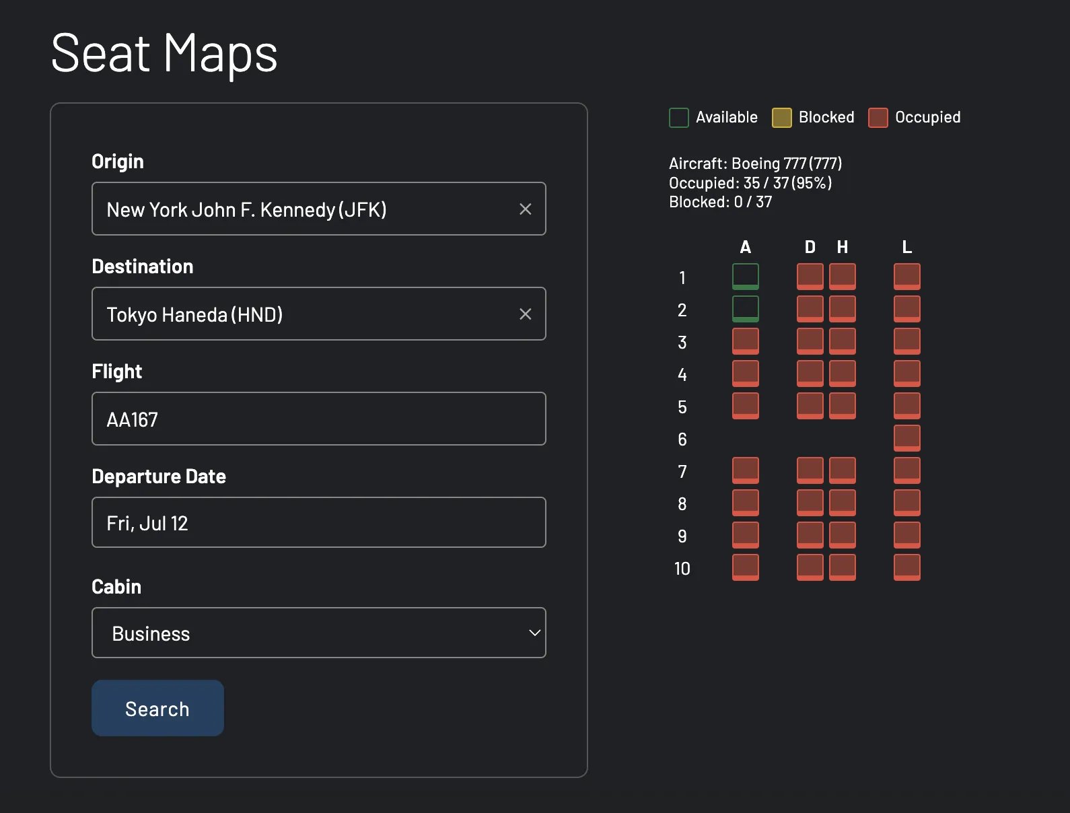Click the Destination field showing Tokyo Haneda
This screenshot has height=813, width=1070.
(x=318, y=314)
